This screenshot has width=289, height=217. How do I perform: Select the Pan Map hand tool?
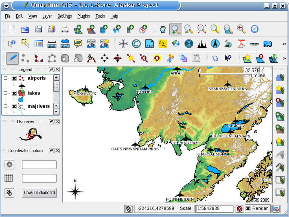(x=163, y=29)
